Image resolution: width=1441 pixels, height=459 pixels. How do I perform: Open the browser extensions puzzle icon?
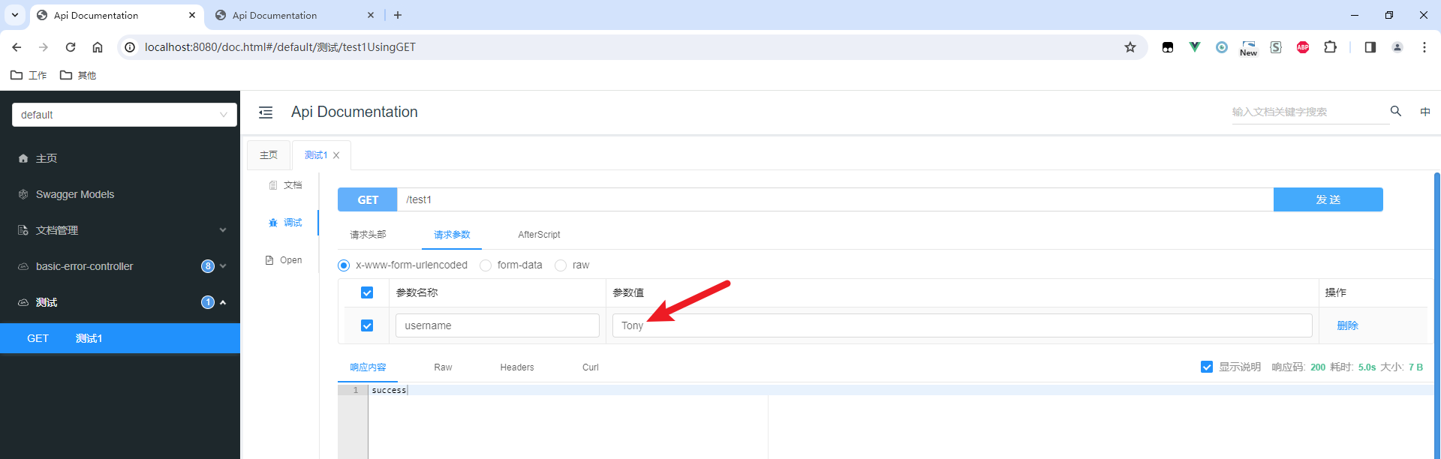point(1330,47)
